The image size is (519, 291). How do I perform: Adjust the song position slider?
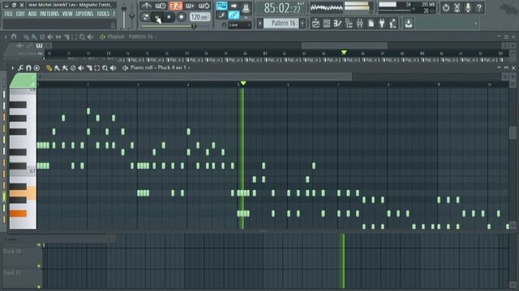(169, 26)
